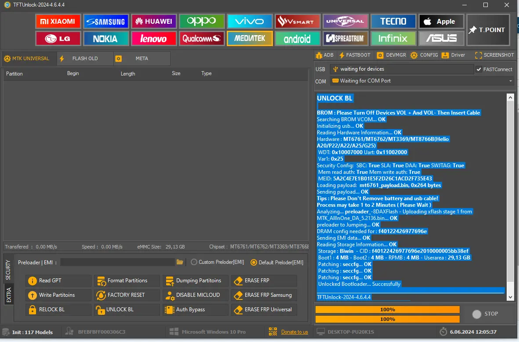Click the ERASE FRP Samsung button
Viewport: 519px width, 342px height.
click(x=264, y=295)
